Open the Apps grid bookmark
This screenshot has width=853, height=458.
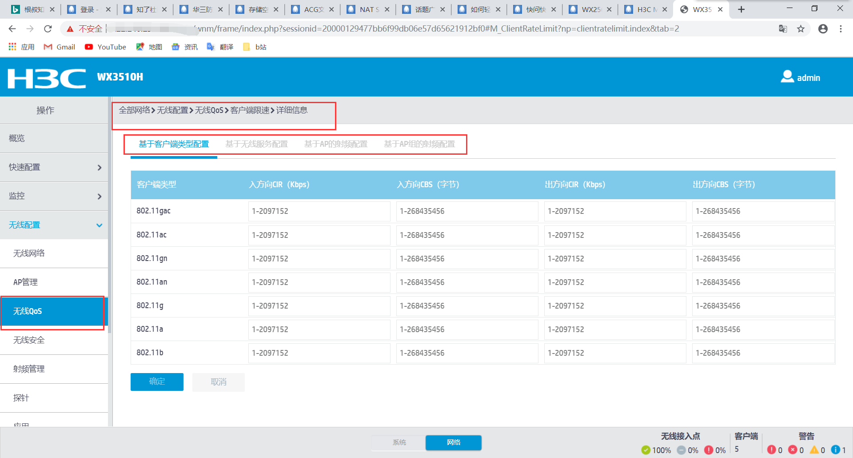click(21, 47)
